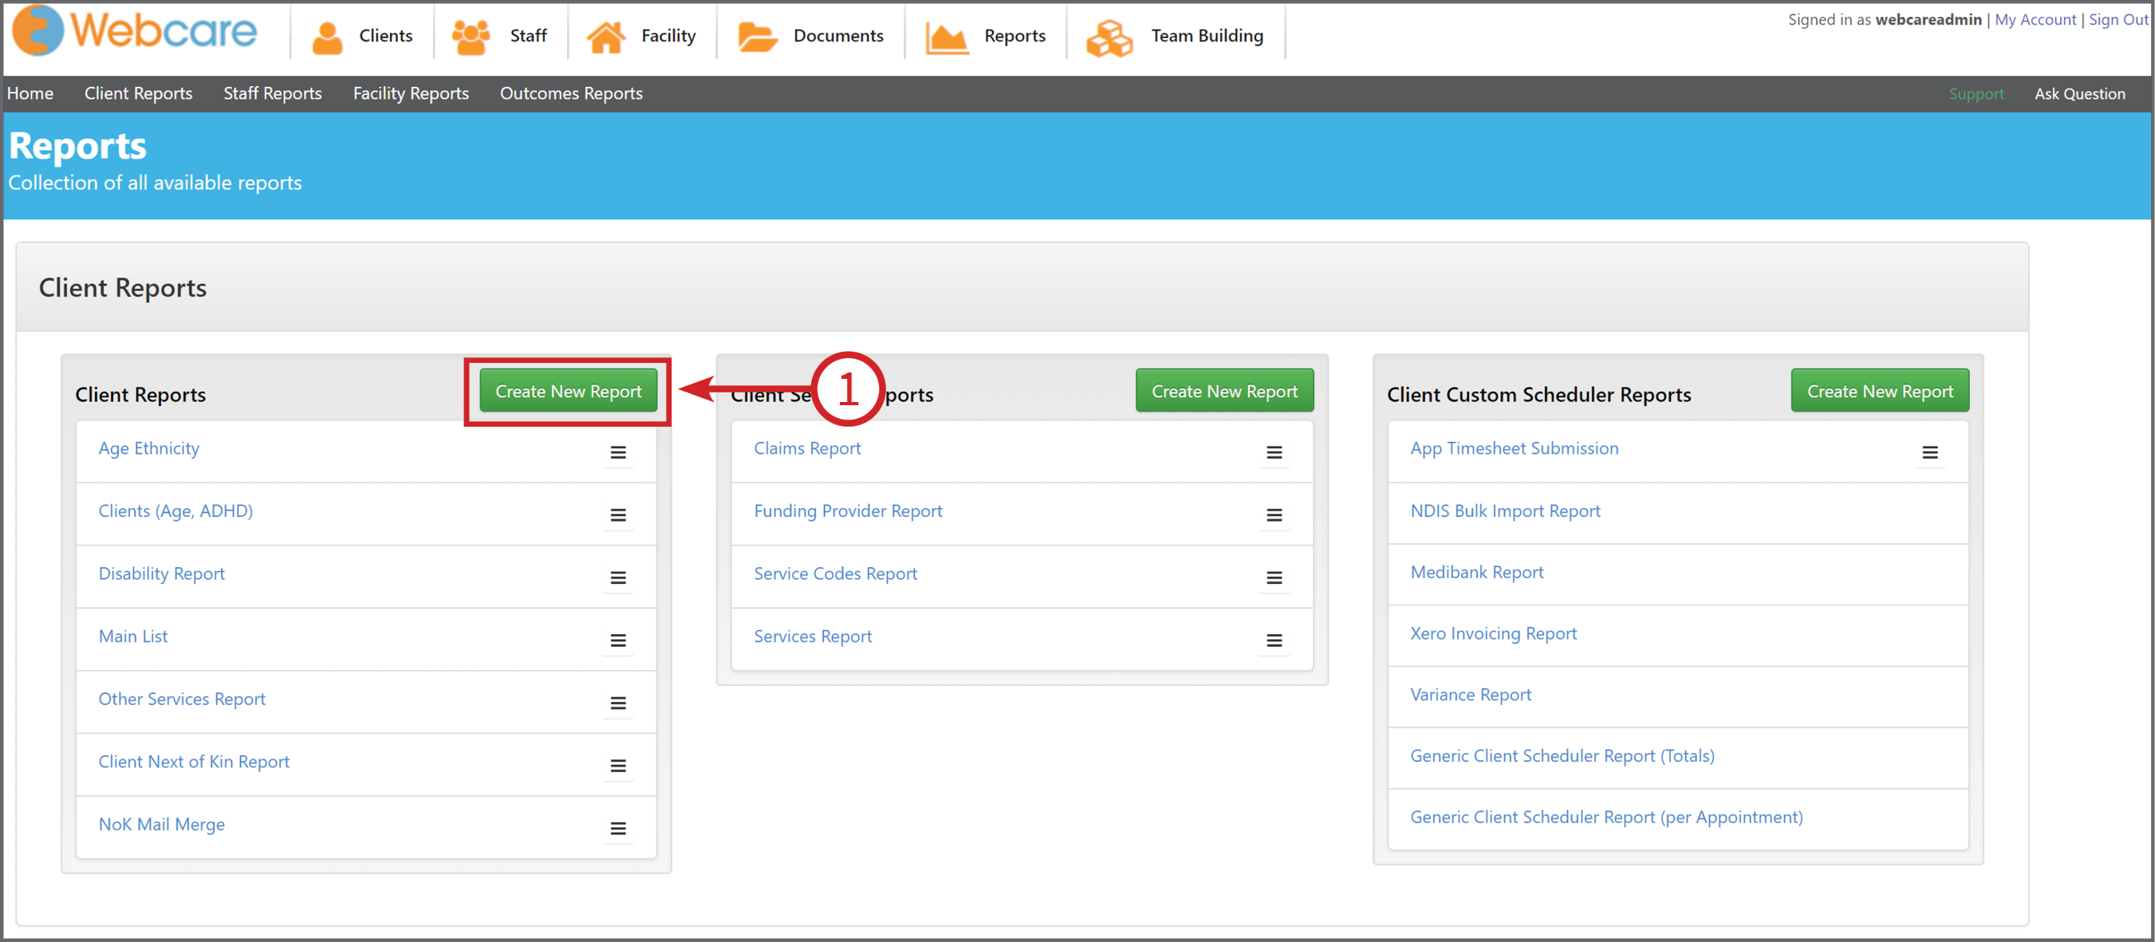
Task: Open Facility using the house icon
Action: tap(606, 35)
